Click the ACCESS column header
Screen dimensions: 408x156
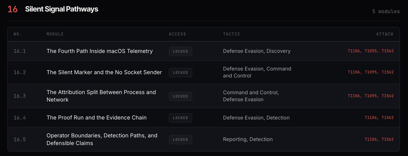(x=177, y=34)
